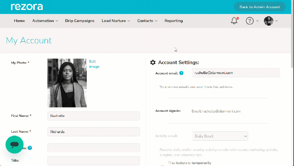Go to the Home tab
The width and height of the screenshot is (294, 166).
point(19,21)
